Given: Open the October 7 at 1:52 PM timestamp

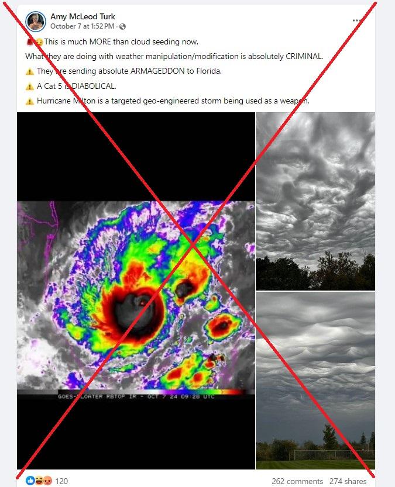Looking at the screenshot, I should coord(82,26).
